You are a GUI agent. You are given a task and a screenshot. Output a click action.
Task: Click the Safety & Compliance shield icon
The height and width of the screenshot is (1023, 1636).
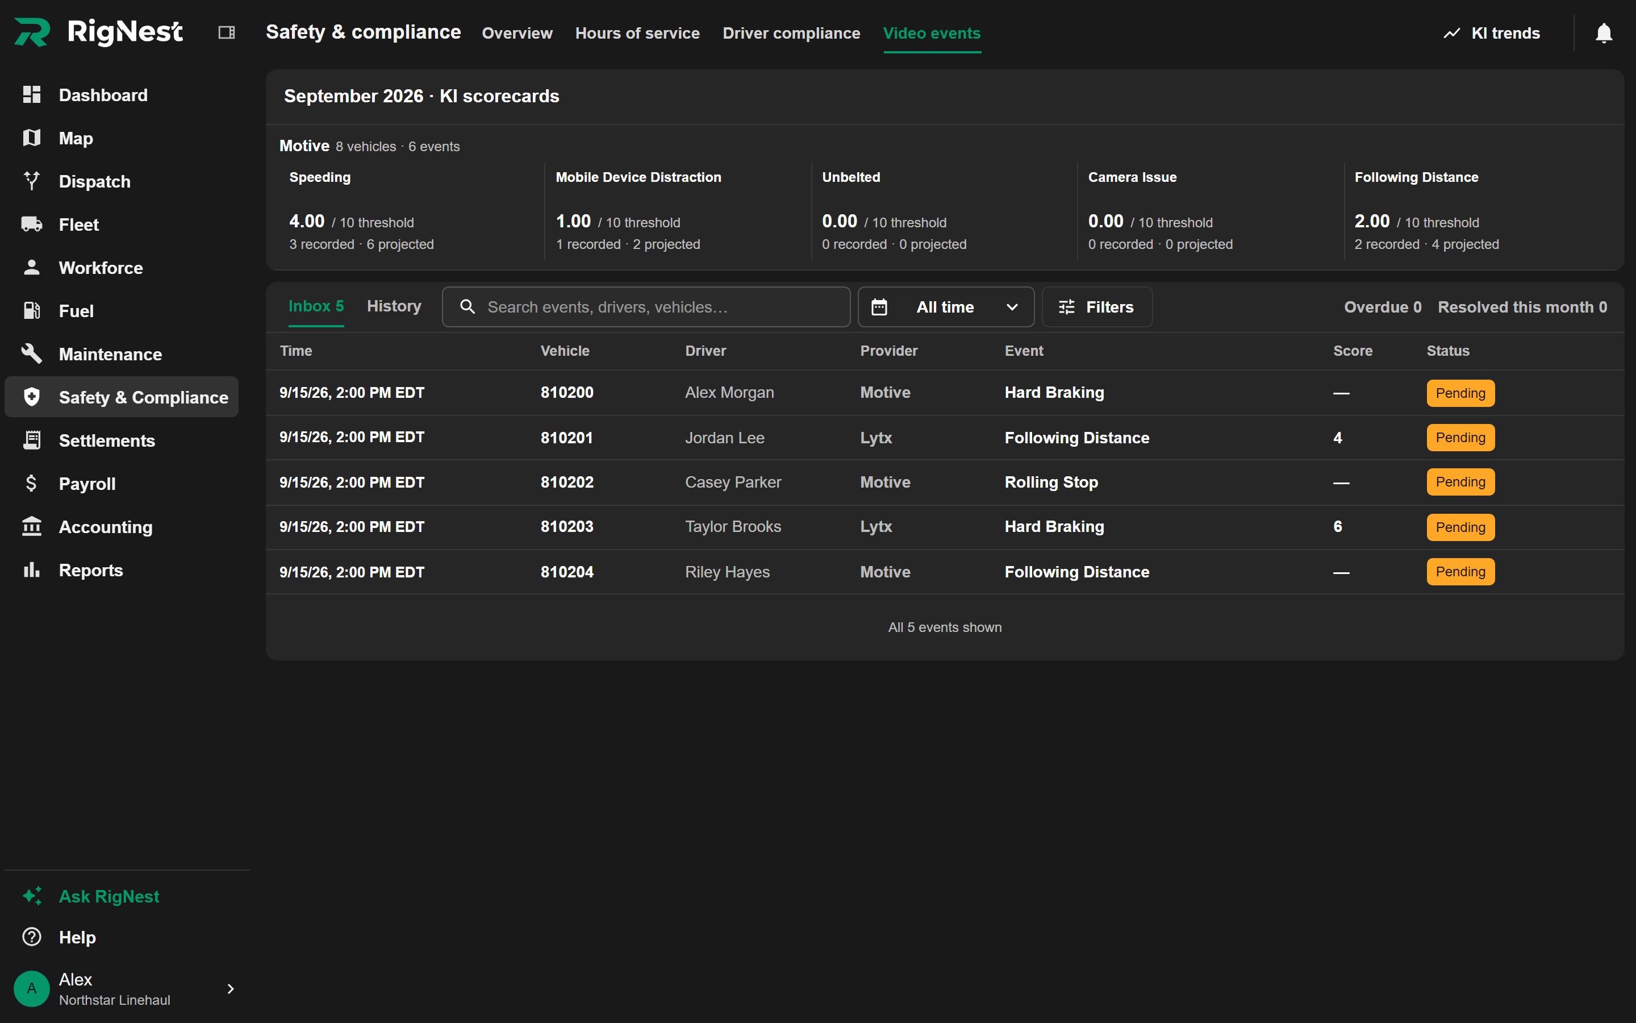pyautogui.click(x=32, y=397)
